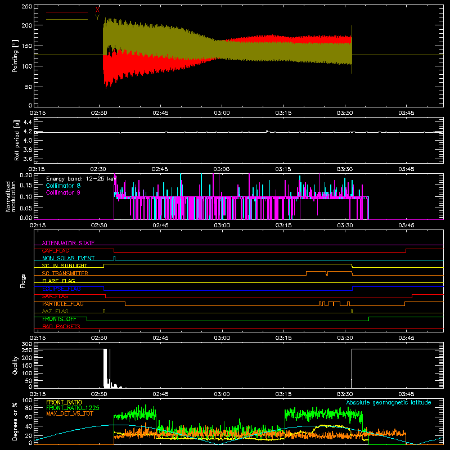Image resolution: width=450 pixels, height=450 pixels.
Task: Click the FRONT_RATIO_1225 legend entry
Action: (73, 408)
